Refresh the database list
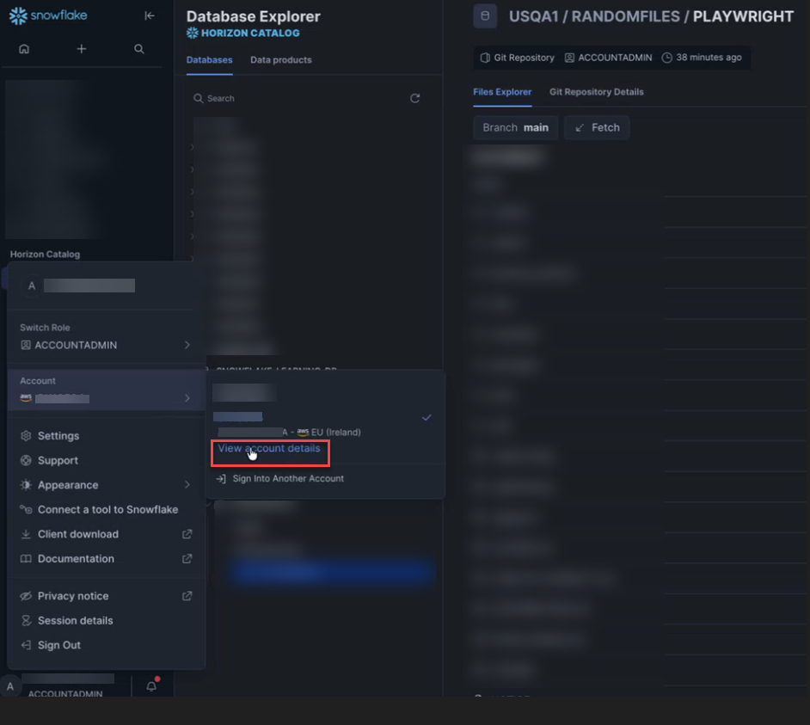Screen dimensions: 810x725 coord(414,98)
